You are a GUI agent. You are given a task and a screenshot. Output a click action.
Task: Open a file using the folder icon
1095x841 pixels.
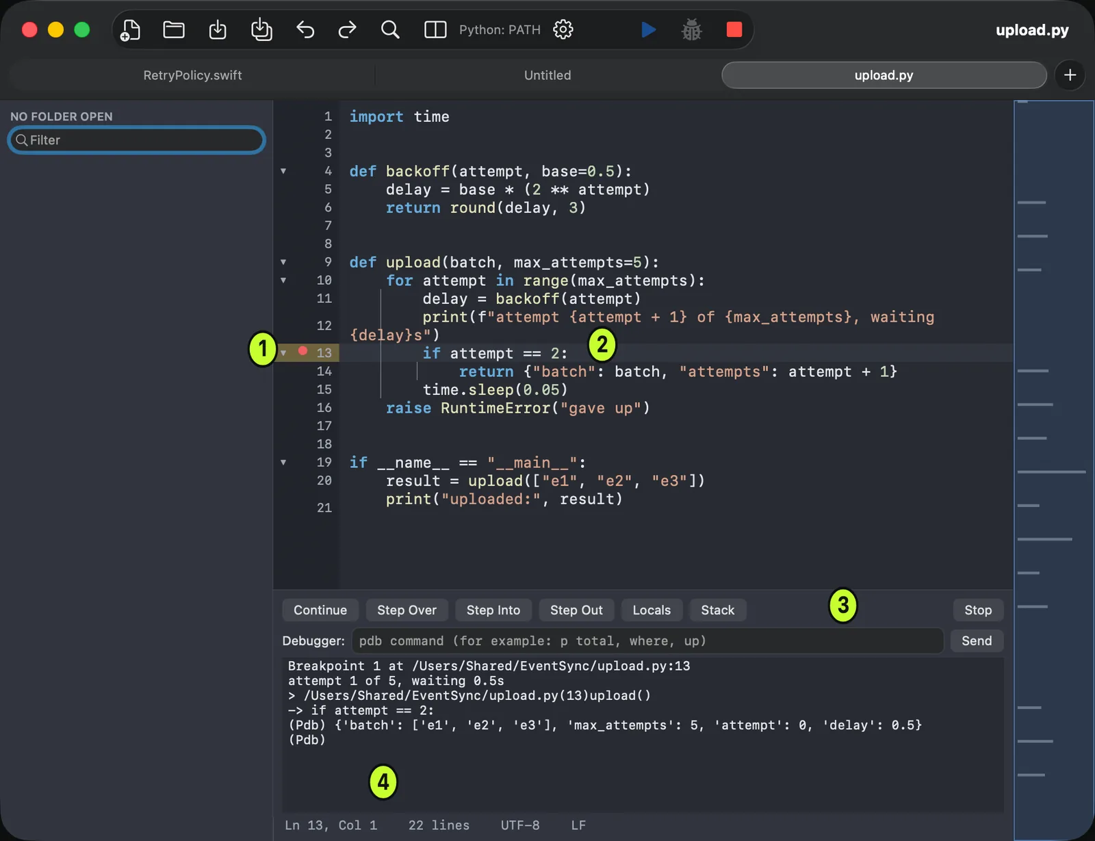coord(174,29)
